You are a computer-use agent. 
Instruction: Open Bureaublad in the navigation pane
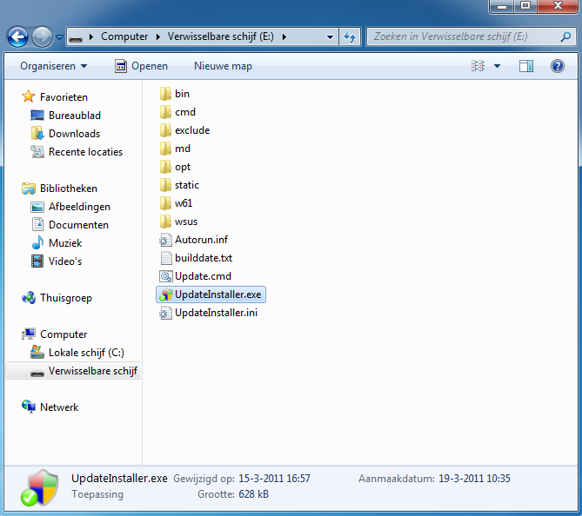point(66,116)
